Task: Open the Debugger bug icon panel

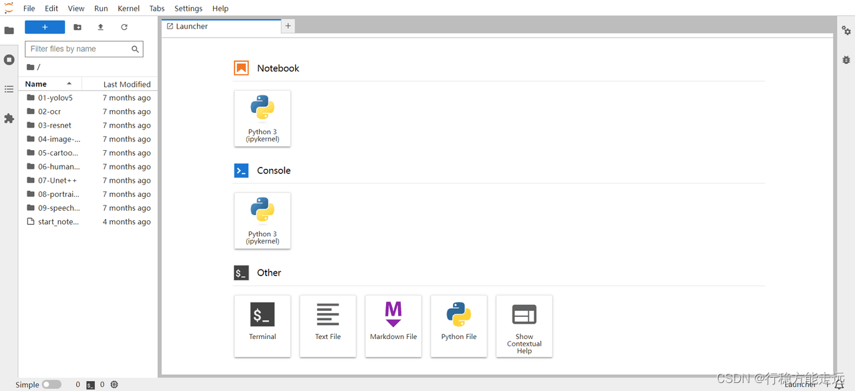Action: pos(846,60)
